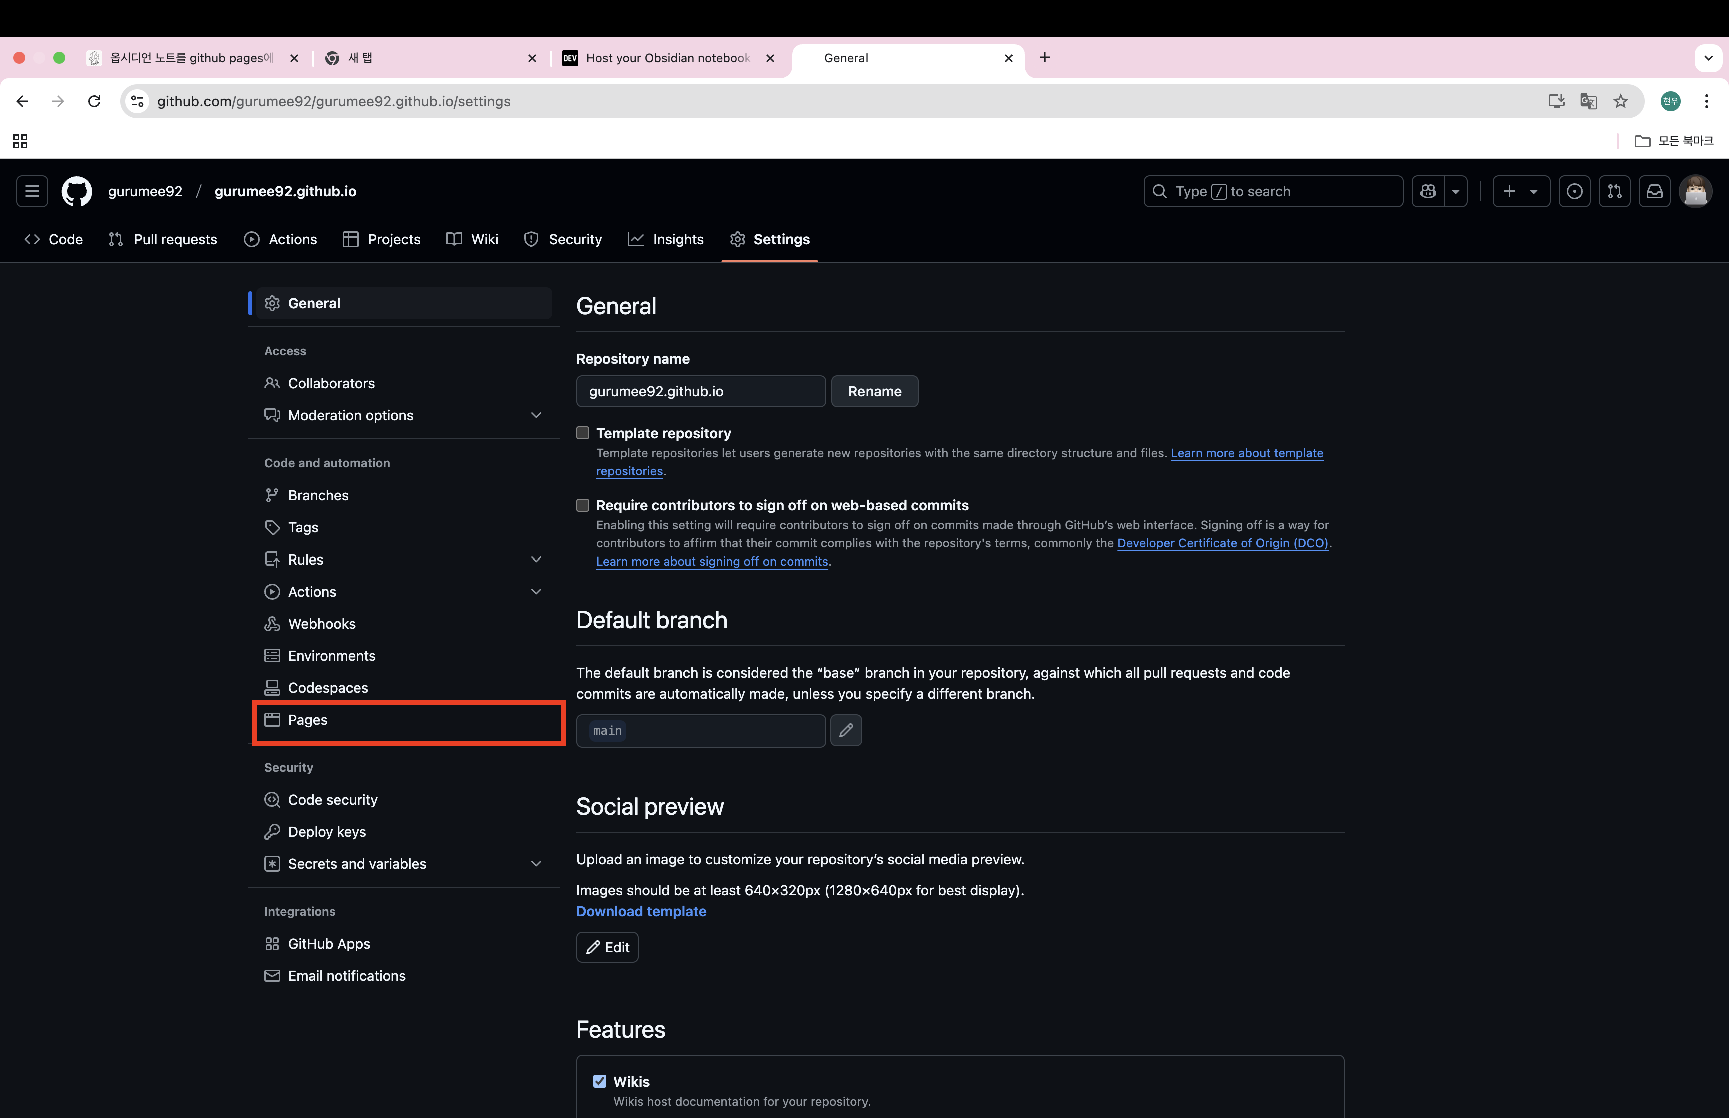Open the global navigation hamburger menu
1729x1118 pixels.
(32, 191)
